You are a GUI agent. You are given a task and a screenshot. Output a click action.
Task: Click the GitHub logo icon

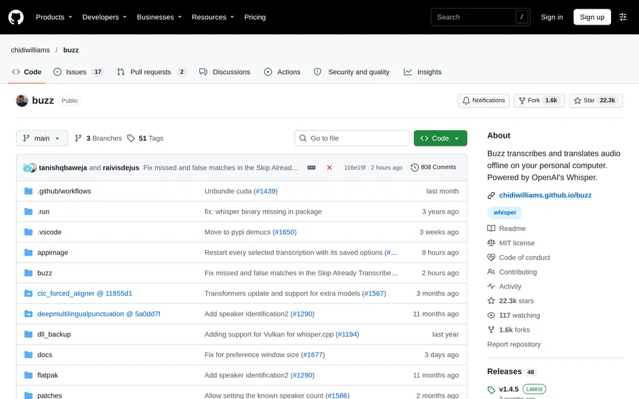point(16,17)
